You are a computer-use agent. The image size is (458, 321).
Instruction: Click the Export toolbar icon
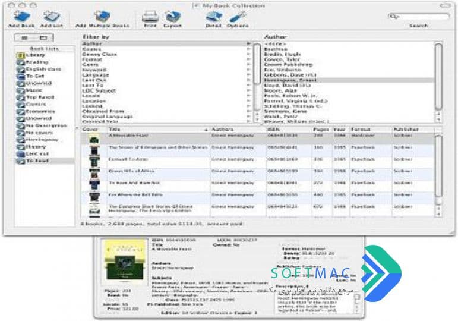tap(173, 17)
